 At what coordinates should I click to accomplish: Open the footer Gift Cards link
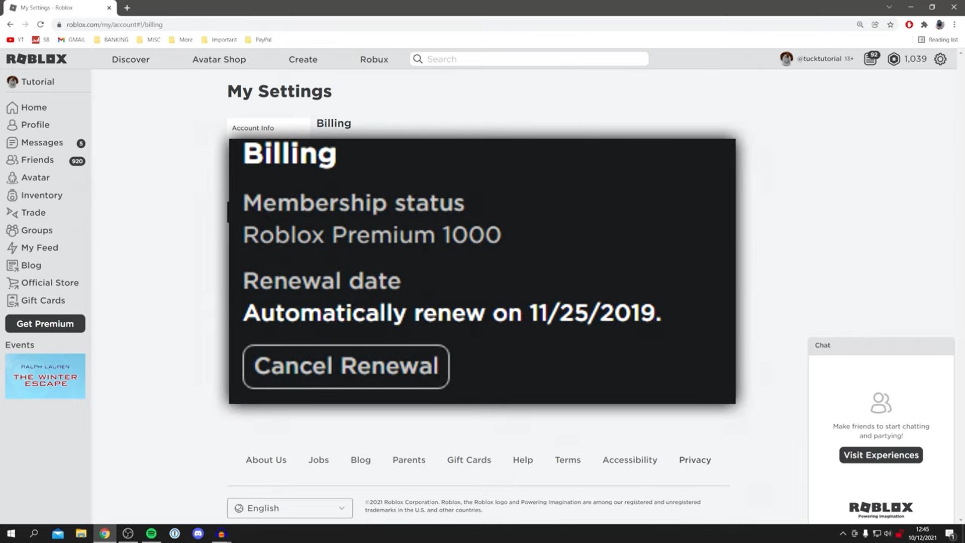pyautogui.click(x=469, y=460)
